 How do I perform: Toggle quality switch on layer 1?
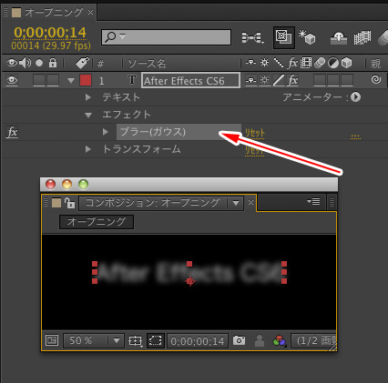click(279, 80)
